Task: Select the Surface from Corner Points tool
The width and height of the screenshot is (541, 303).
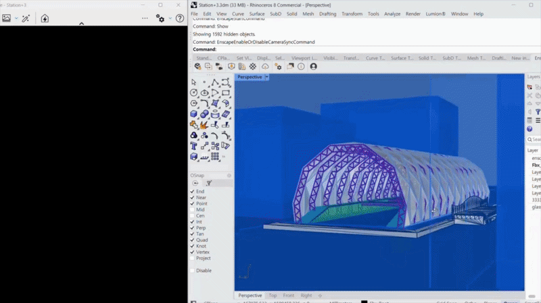Action: click(x=215, y=103)
